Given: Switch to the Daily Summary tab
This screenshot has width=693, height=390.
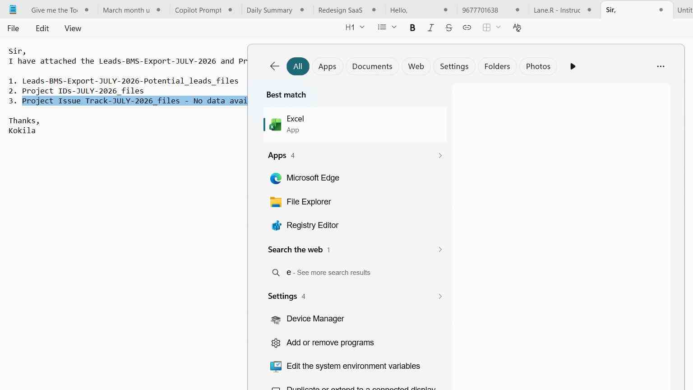Looking at the screenshot, I should pyautogui.click(x=269, y=10).
